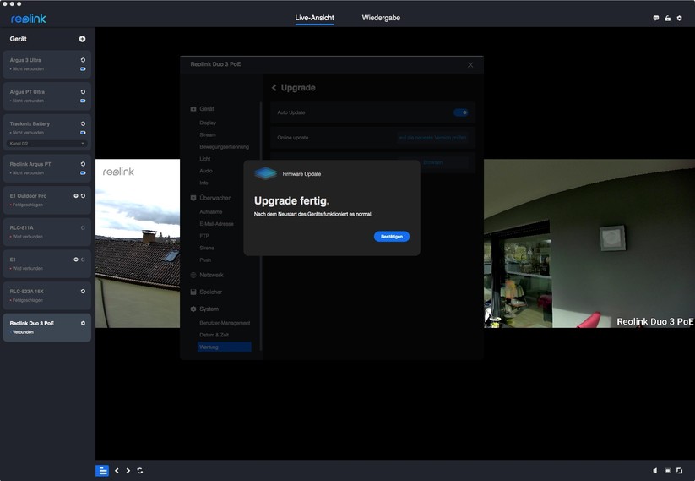Switch to the Wiedergabe tab
695x481 pixels.
tap(381, 18)
